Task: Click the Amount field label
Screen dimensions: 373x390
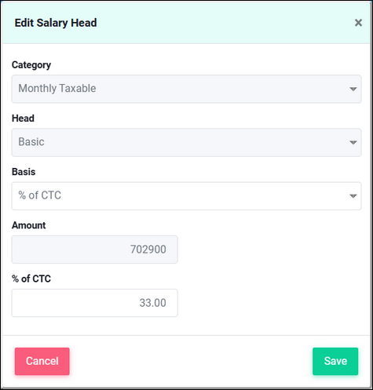Action: (29, 225)
